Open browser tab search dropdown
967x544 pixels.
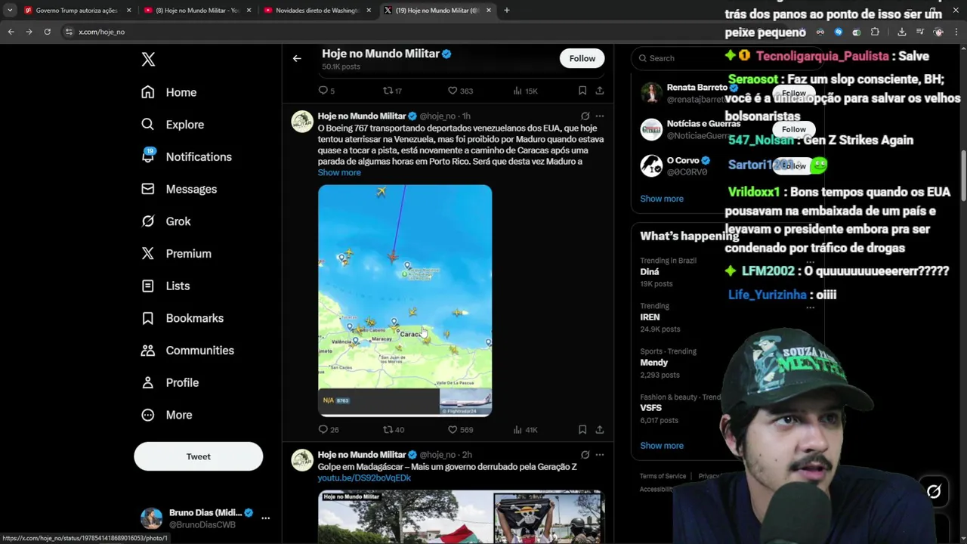tap(10, 11)
